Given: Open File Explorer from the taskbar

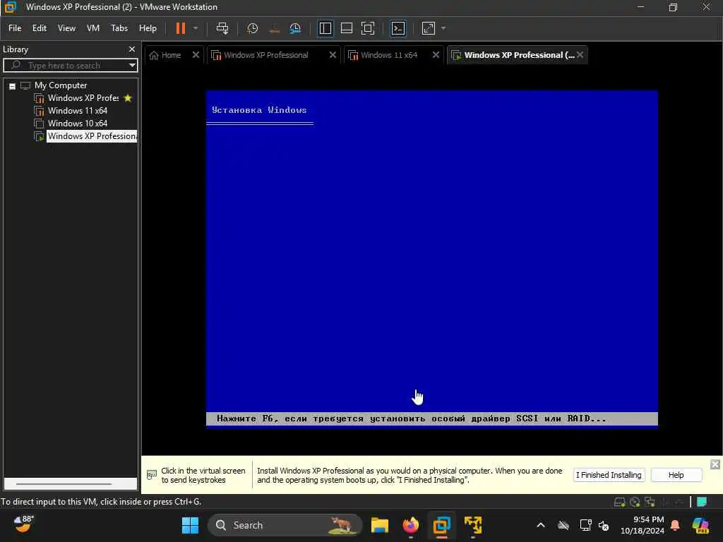Looking at the screenshot, I should 379,525.
